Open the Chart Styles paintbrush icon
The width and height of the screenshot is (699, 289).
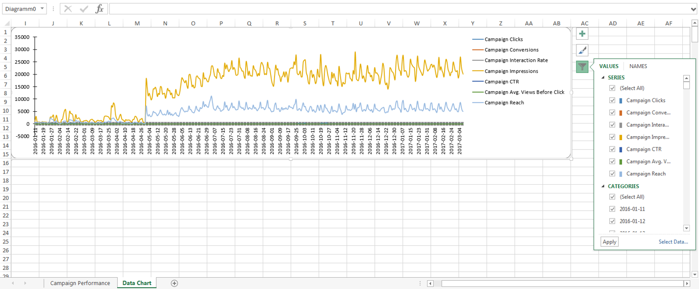[582, 50]
